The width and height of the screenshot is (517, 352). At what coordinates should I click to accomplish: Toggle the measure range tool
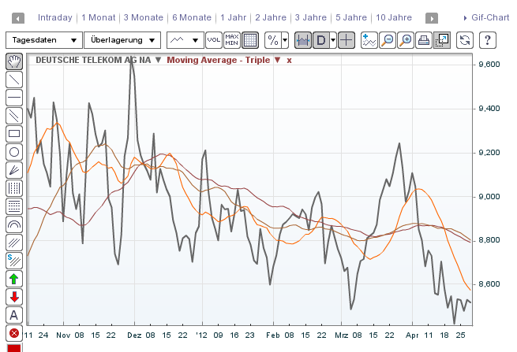(x=302, y=40)
